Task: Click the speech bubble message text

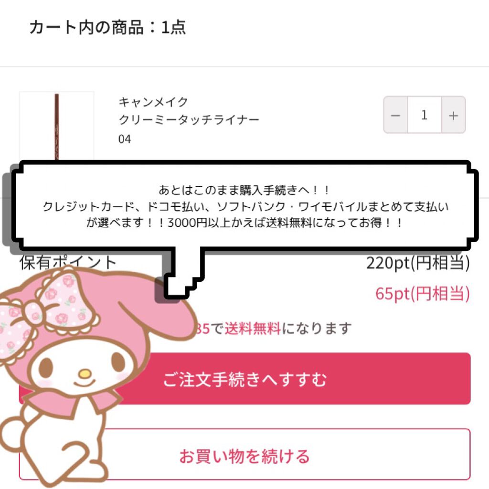Action: [245, 206]
